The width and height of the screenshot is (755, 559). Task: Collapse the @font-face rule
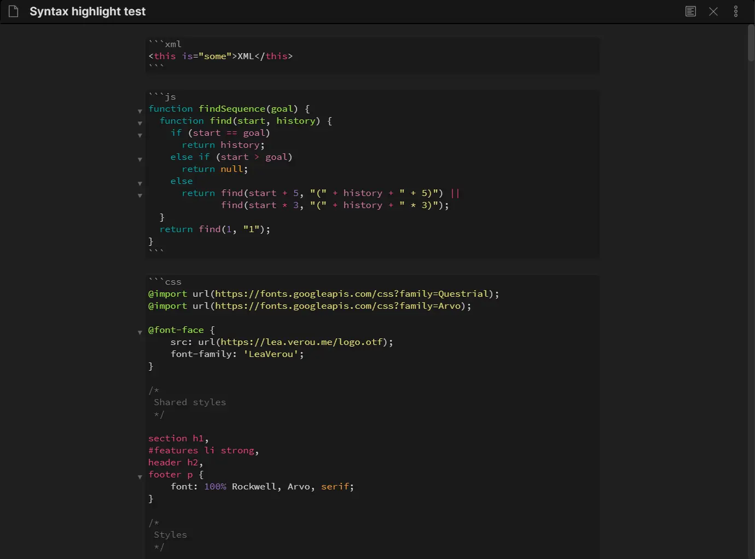[140, 332]
